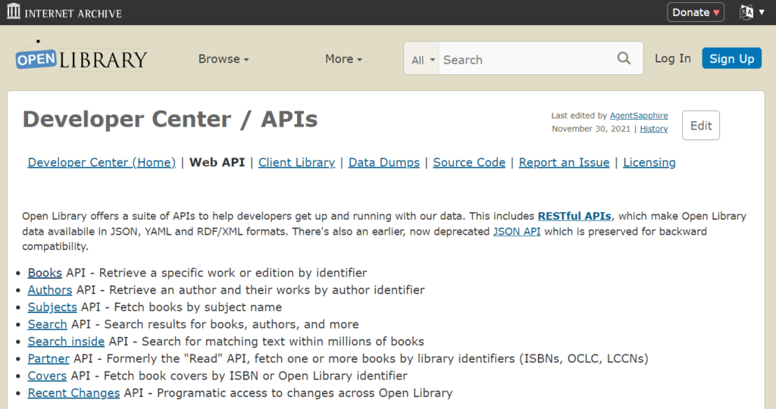Open the Search inside API link
The image size is (776, 409).
(66, 342)
